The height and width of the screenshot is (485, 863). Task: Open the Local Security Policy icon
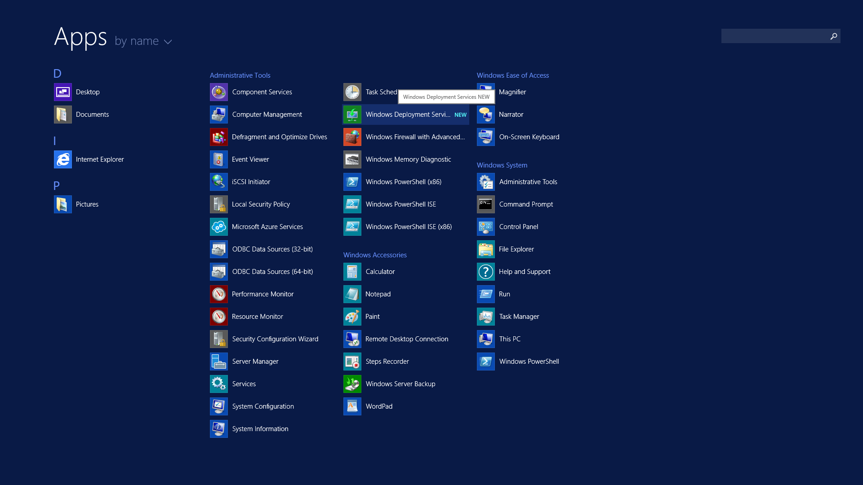[x=219, y=204]
